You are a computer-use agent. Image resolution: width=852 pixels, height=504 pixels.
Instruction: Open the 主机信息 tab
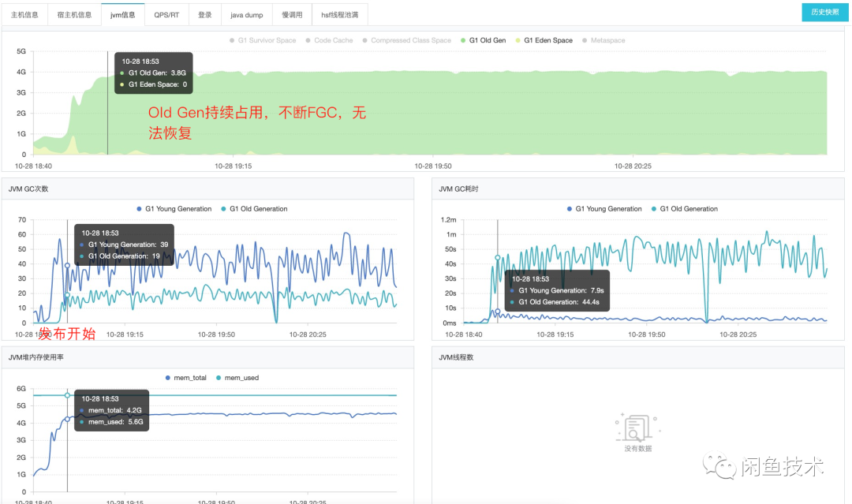24,15
